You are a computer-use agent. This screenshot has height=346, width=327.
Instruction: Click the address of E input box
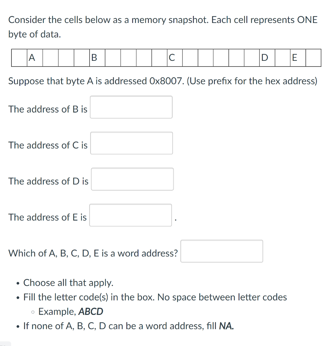(x=131, y=215)
